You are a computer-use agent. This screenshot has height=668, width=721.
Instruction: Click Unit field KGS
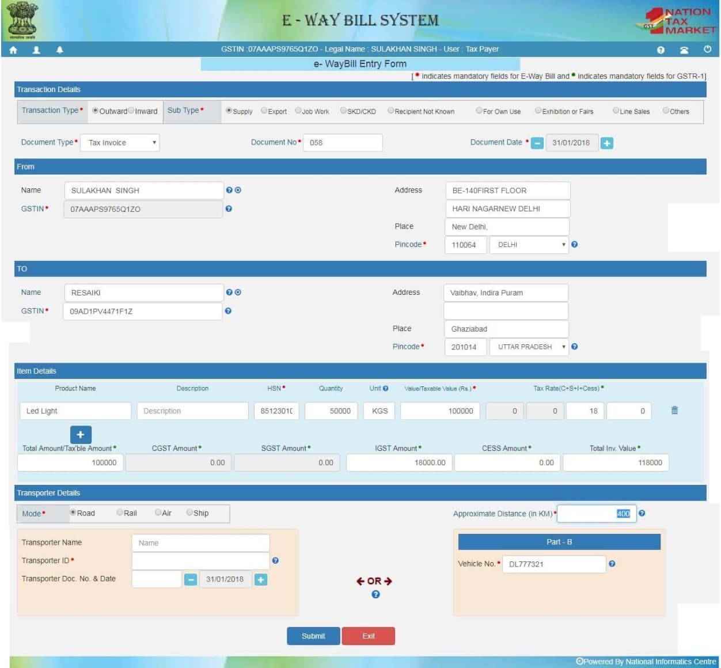tap(379, 411)
